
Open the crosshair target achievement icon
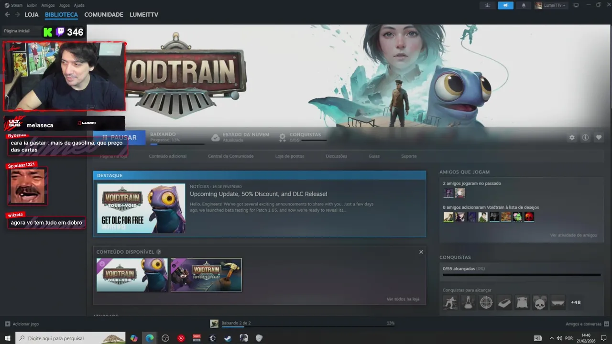[x=486, y=302]
